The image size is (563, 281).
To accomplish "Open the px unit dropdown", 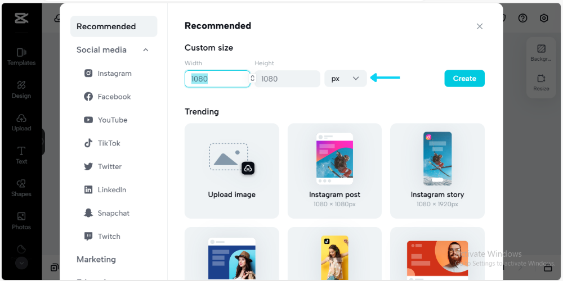I will point(345,79).
